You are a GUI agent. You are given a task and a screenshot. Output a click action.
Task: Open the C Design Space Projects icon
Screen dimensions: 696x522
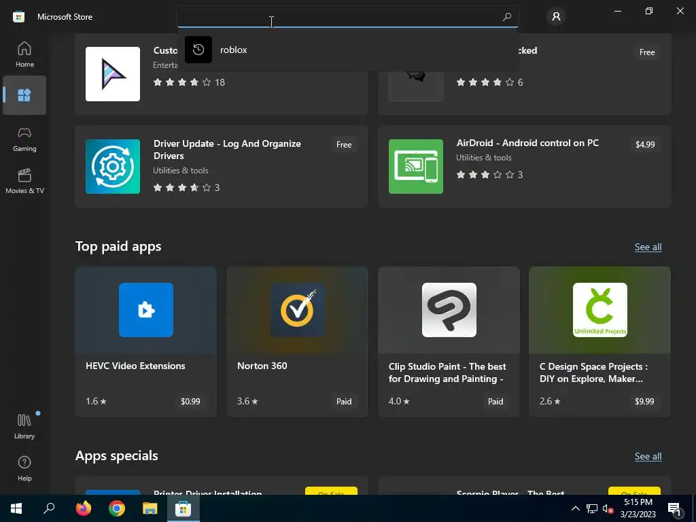click(600, 310)
